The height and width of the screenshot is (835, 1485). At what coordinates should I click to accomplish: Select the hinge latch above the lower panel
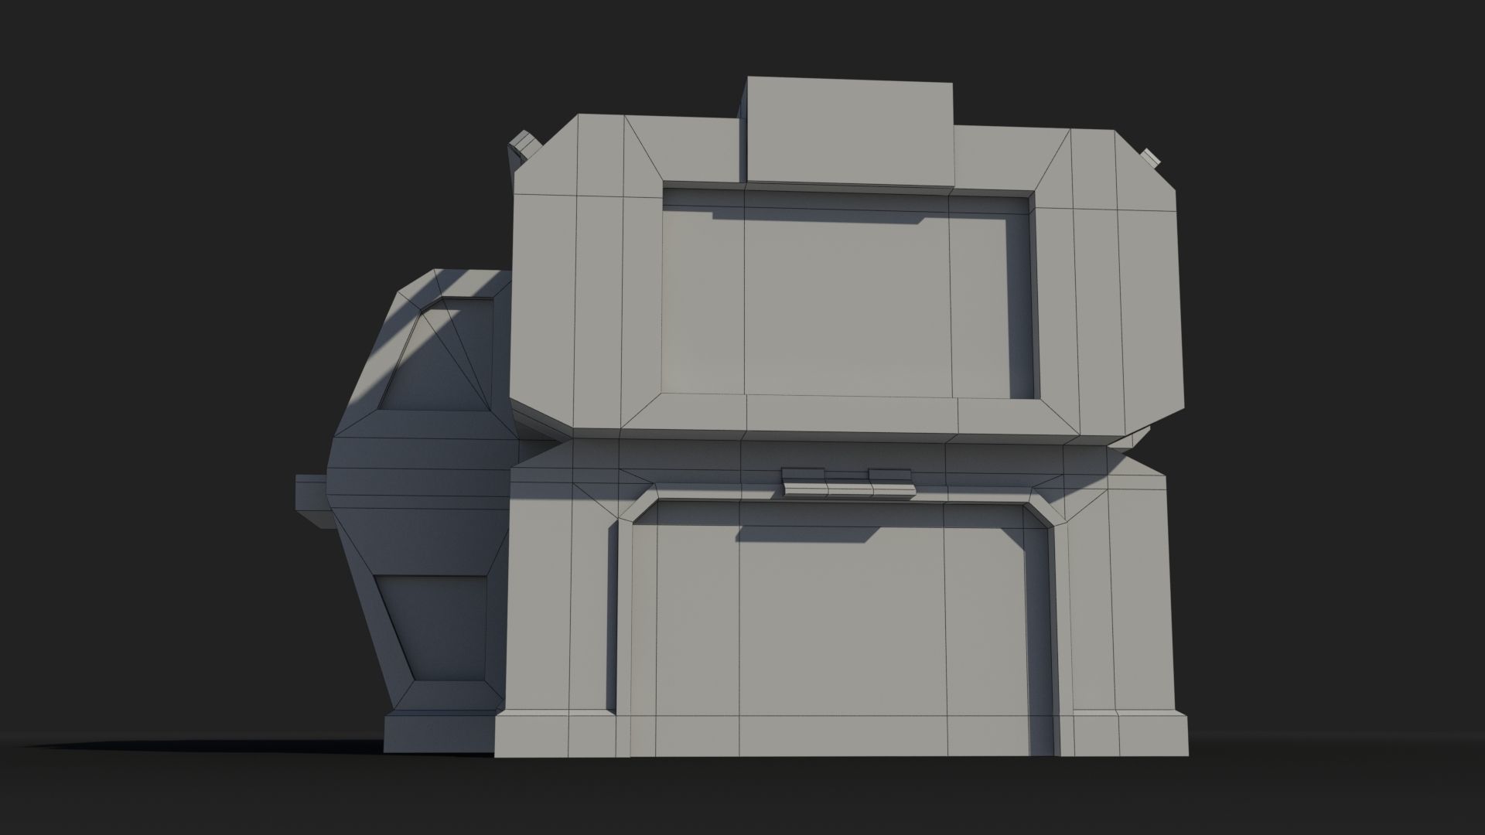(848, 482)
